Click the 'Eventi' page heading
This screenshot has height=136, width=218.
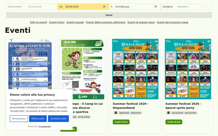click(x=18, y=30)
